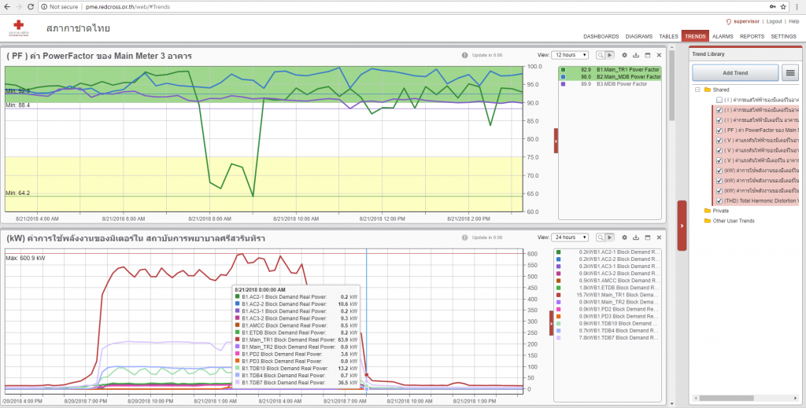Collapse the Shared folder in Trend Library

tap(698, 90)
